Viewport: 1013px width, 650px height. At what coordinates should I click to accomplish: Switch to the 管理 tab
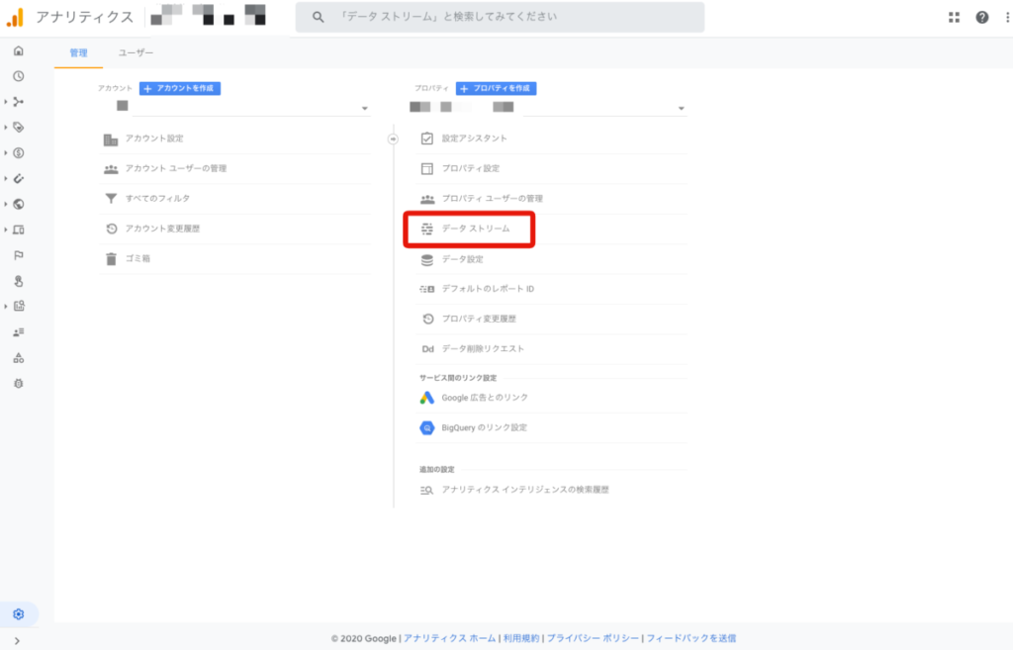(x=79, y=53)
